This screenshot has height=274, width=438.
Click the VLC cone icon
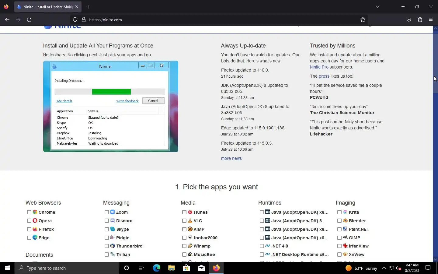click(x=190, y=220)
